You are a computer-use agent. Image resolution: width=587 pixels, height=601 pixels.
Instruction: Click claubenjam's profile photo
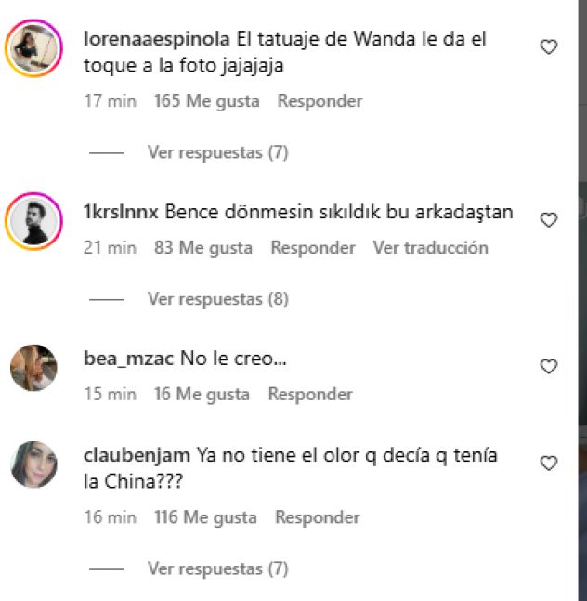coord(33,464)
